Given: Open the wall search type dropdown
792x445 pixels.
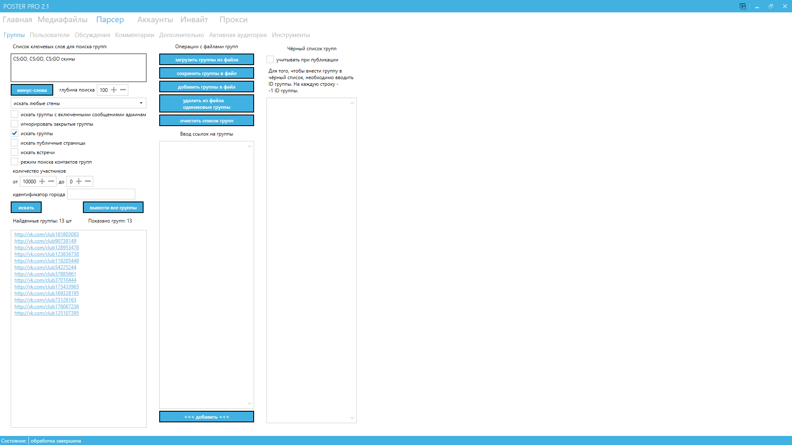Looking at the screenshot, I should tap(78, 103).
